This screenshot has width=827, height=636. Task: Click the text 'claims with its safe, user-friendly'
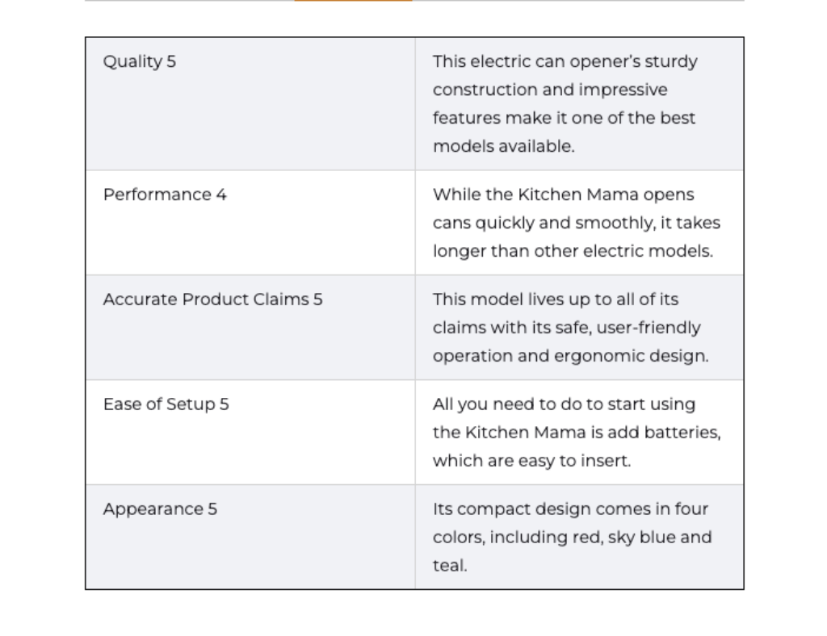pos(567,328)
